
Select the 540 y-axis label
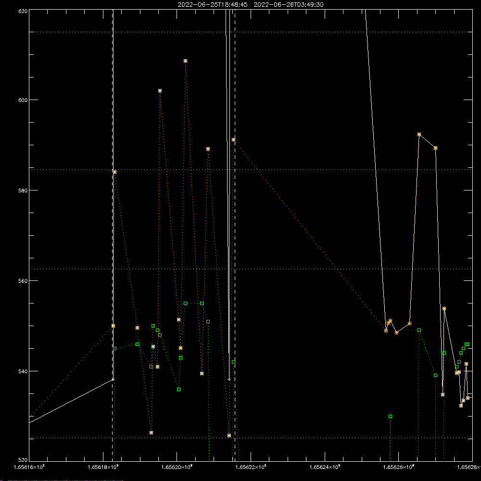coord(23,371)
